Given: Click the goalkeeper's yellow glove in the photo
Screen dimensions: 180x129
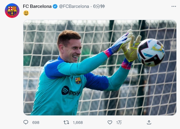Looking at the screenshot, I should pos(131,48).
